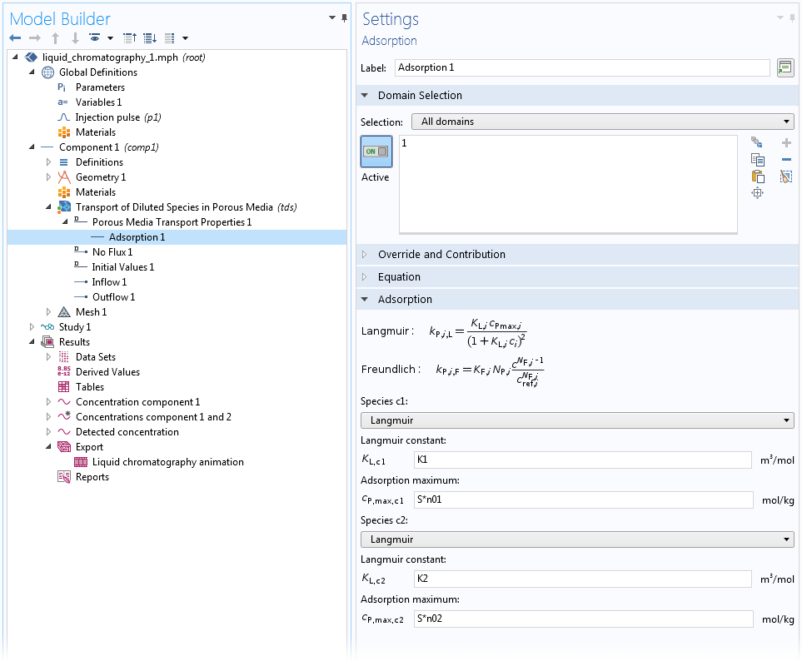Expand the Override and Contribution section
The image size is (802, 661).
pos(441,255)
